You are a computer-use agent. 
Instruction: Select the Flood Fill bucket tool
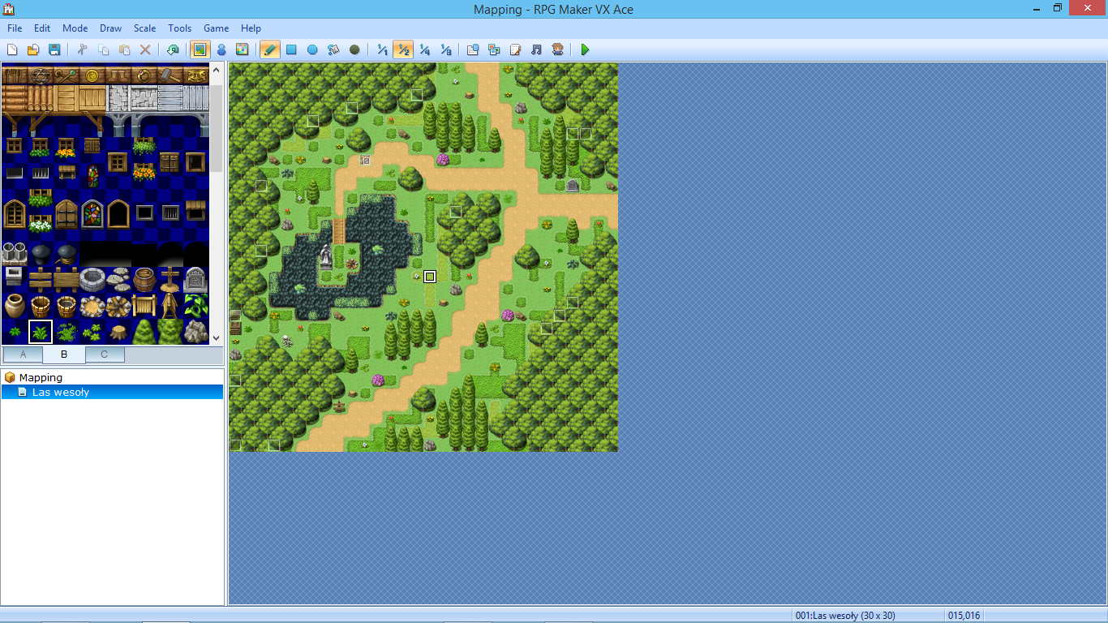click(333, 49)
